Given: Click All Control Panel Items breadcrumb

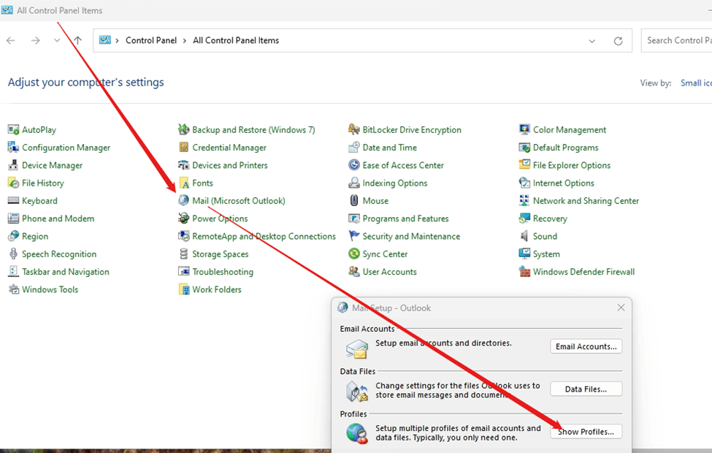Looking at the screenshot, I should (236, 40).
